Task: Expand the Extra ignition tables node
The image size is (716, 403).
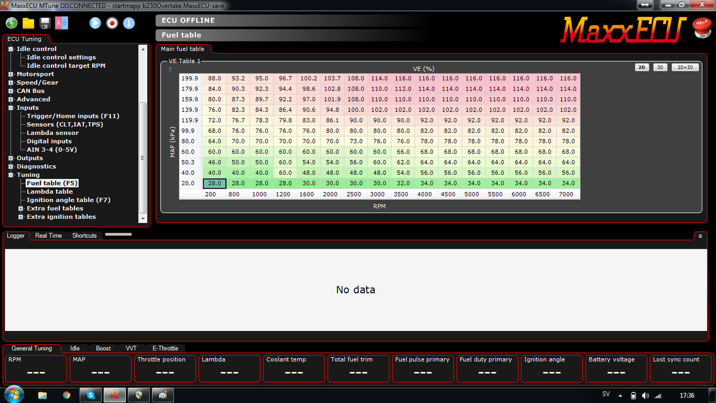Action: 21,217
